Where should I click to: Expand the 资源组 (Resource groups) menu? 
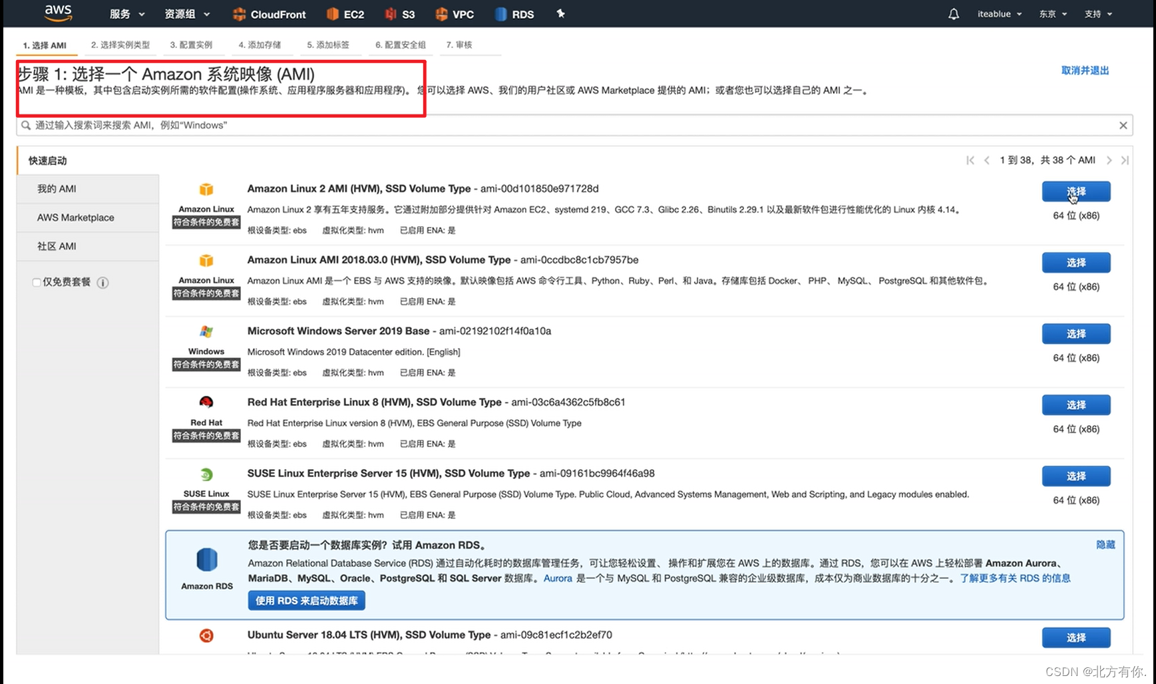187,14
